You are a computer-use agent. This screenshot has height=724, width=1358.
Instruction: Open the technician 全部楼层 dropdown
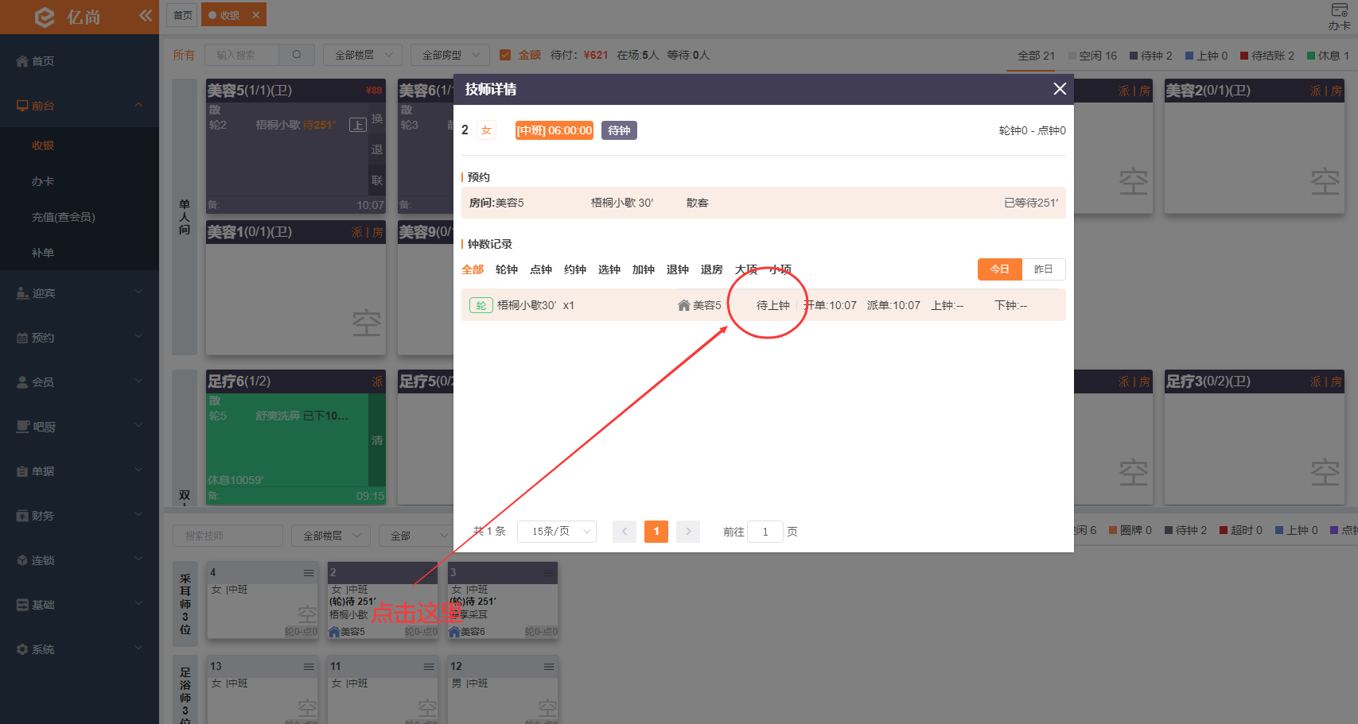[x=331, y=536]
